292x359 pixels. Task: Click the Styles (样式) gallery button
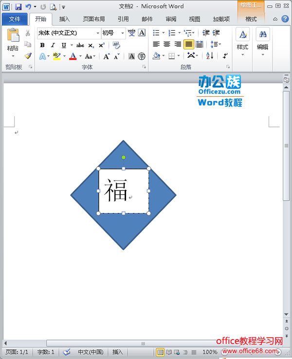[242, 42]
